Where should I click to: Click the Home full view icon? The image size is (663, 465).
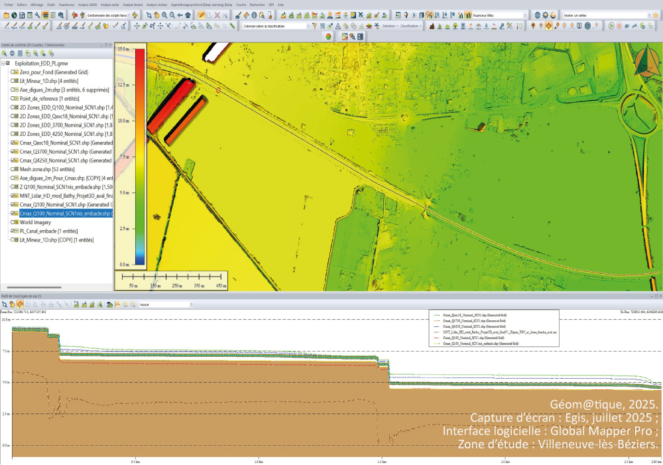188,15
